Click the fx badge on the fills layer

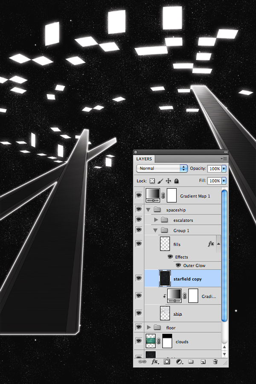coord(211,244)
